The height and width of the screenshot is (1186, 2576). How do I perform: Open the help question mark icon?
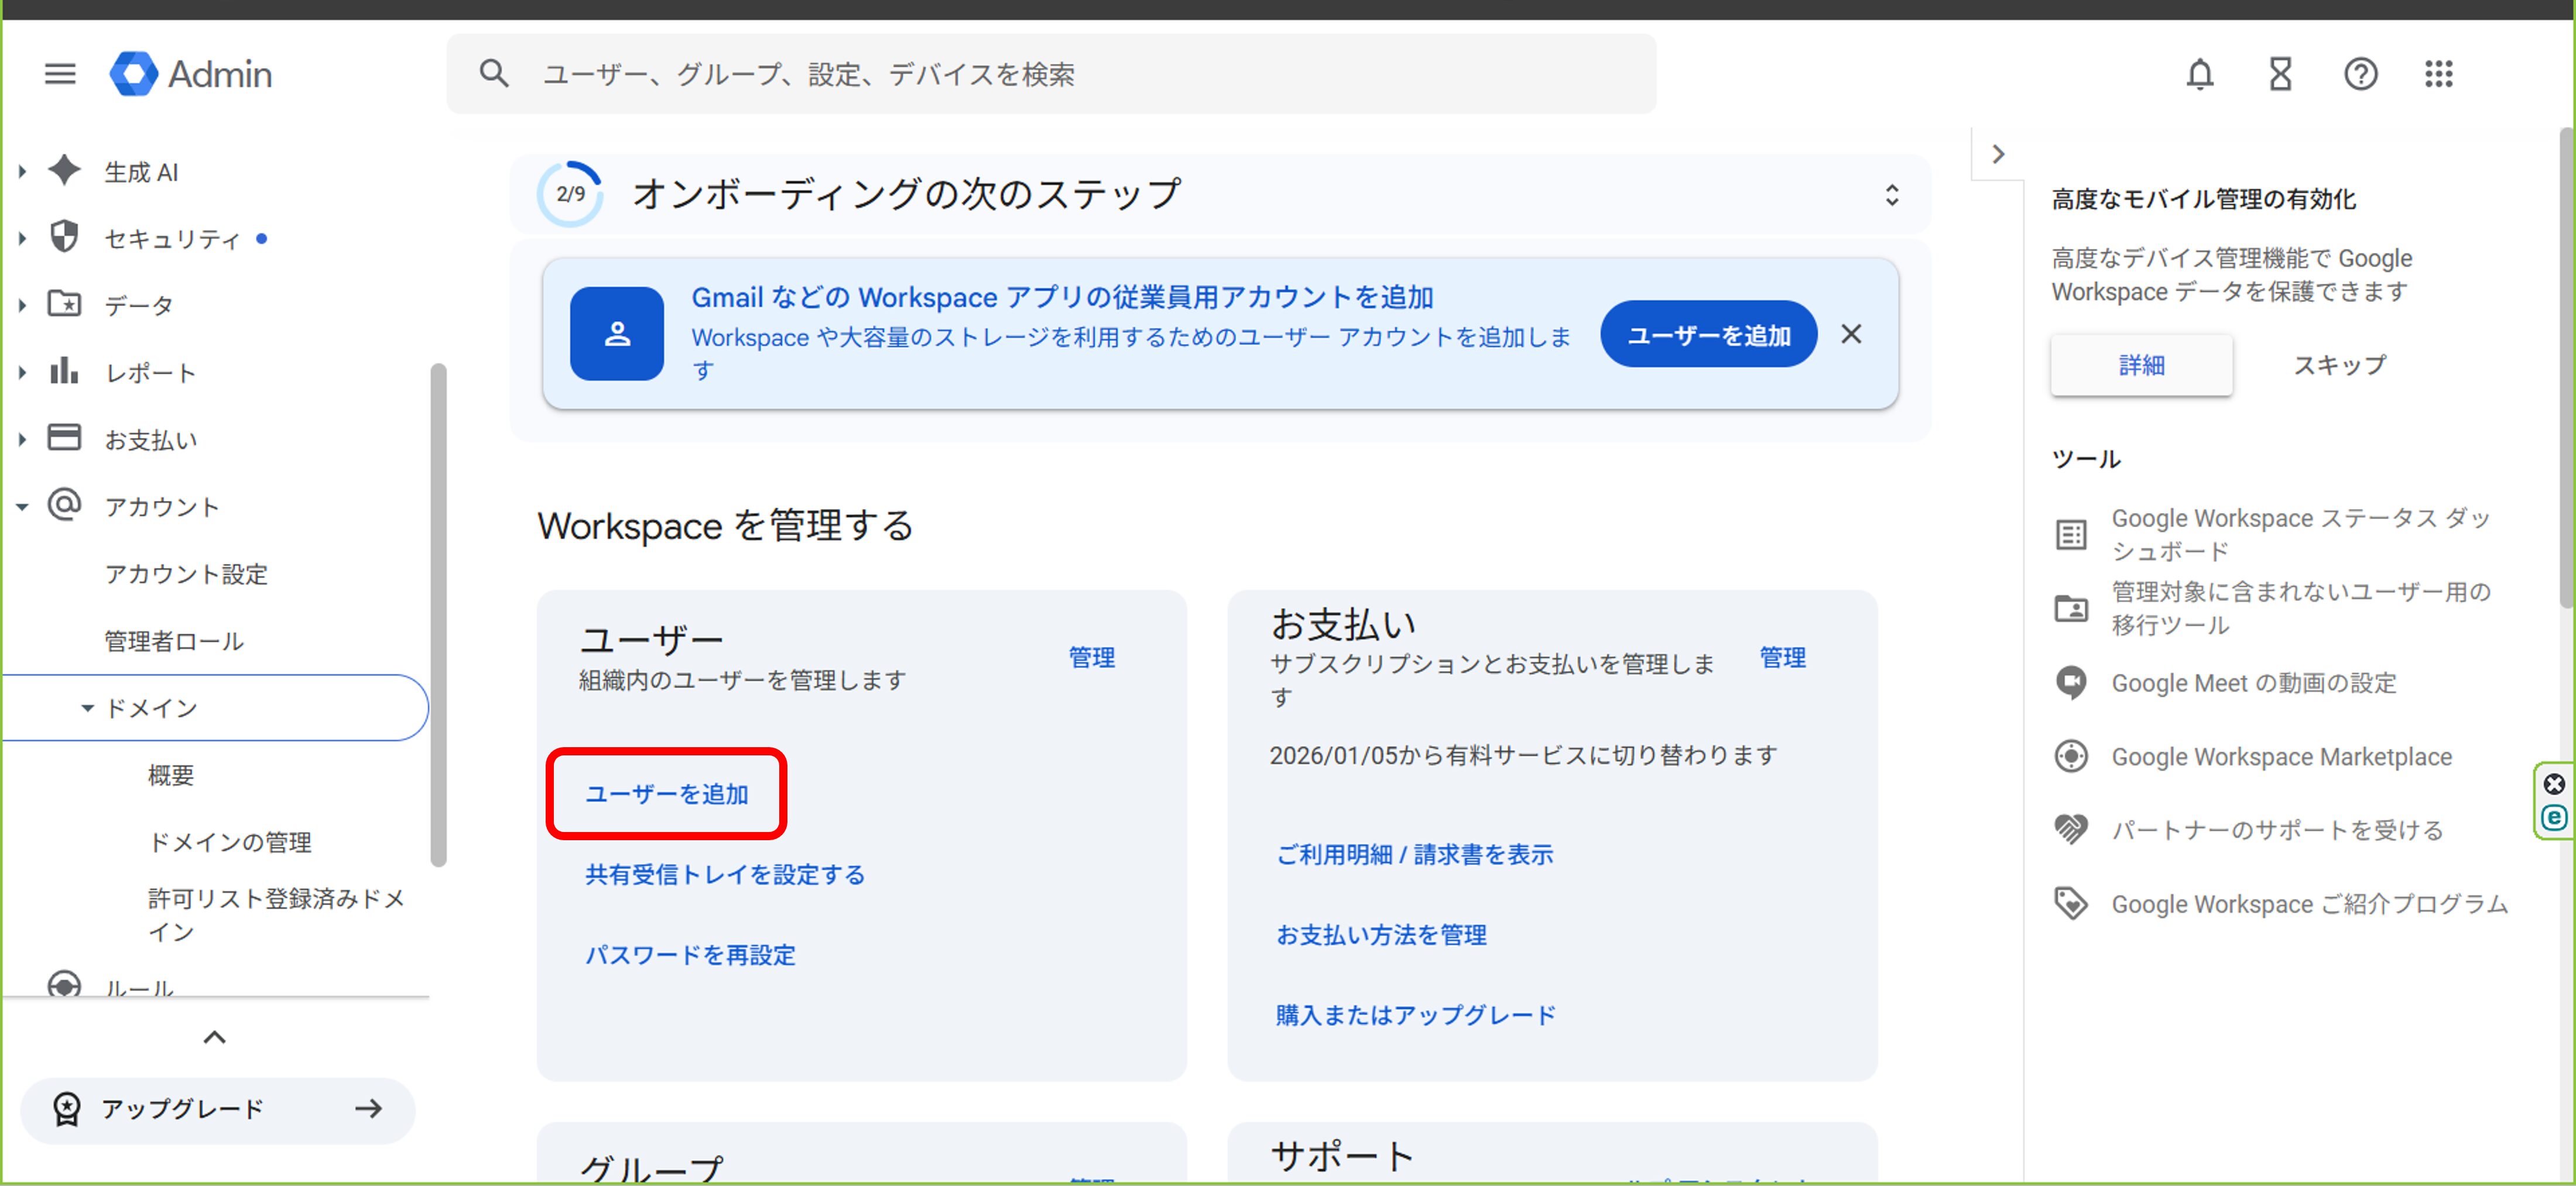(2360, 74)
